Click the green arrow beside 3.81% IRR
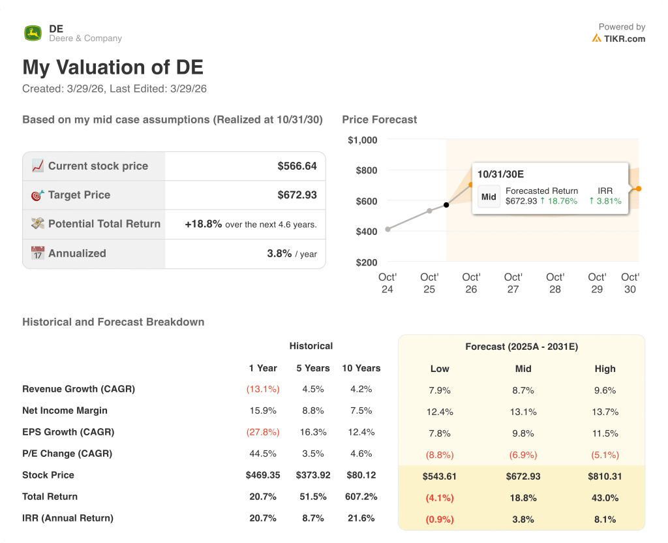The height and width of the screenshot is (543, 668). pos(591,200)
